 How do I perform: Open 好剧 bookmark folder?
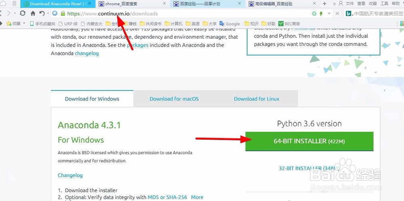[x=269, y=24]
